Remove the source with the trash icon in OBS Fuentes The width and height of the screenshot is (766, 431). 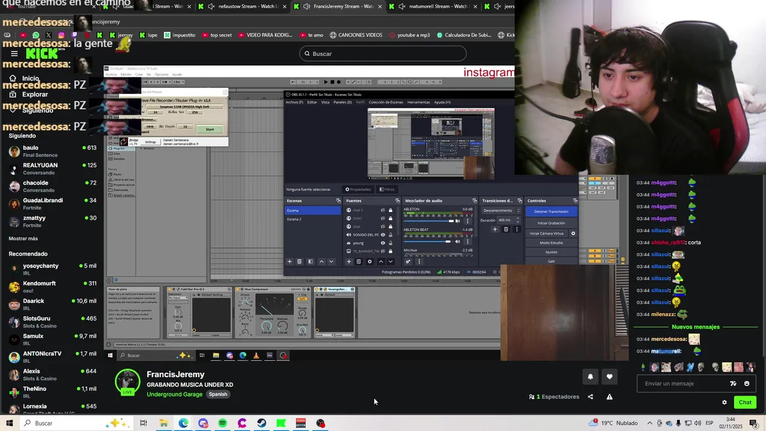(358, 262)
